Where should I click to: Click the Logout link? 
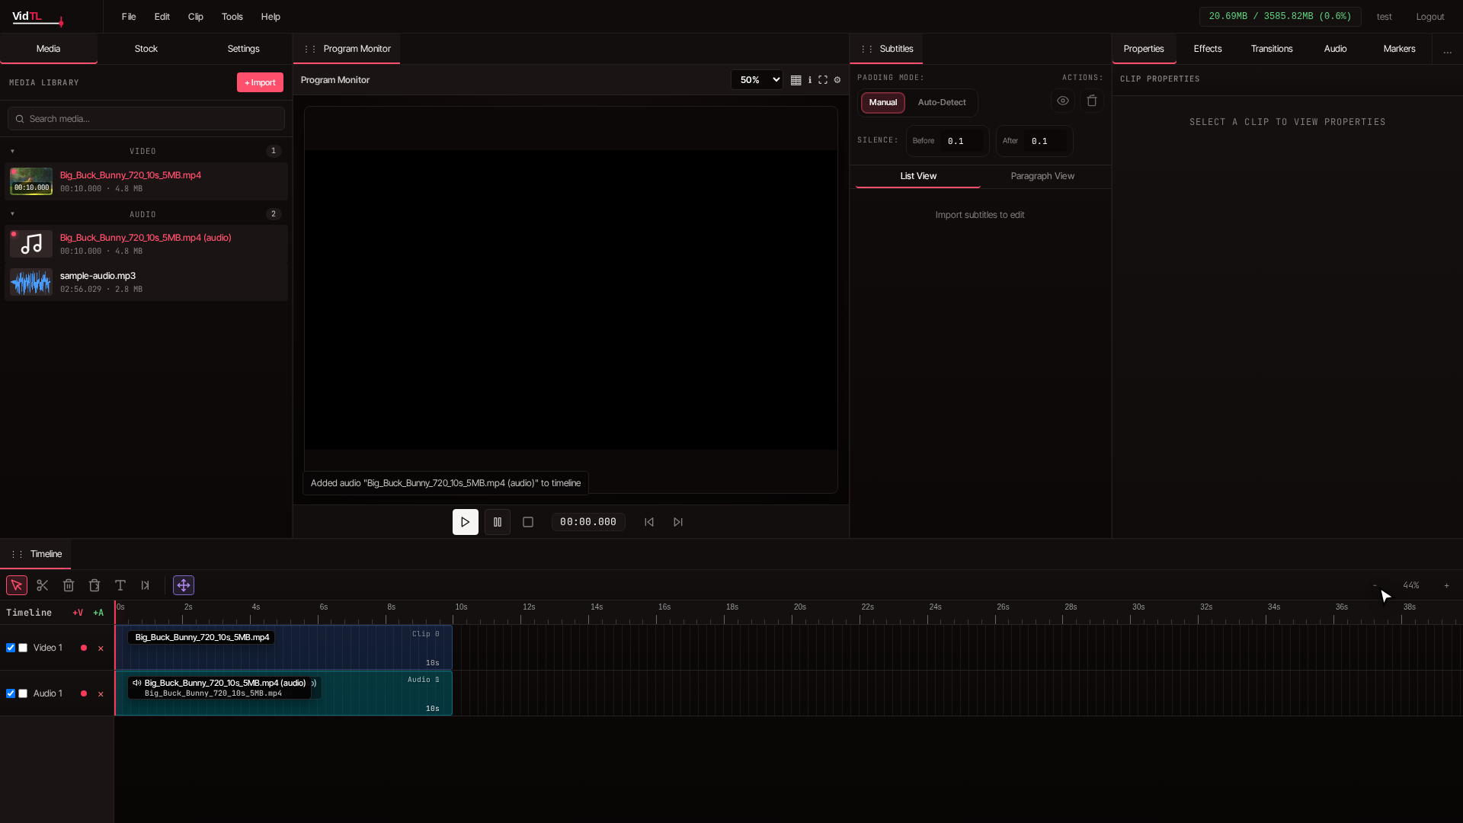tap(1430, 17)
